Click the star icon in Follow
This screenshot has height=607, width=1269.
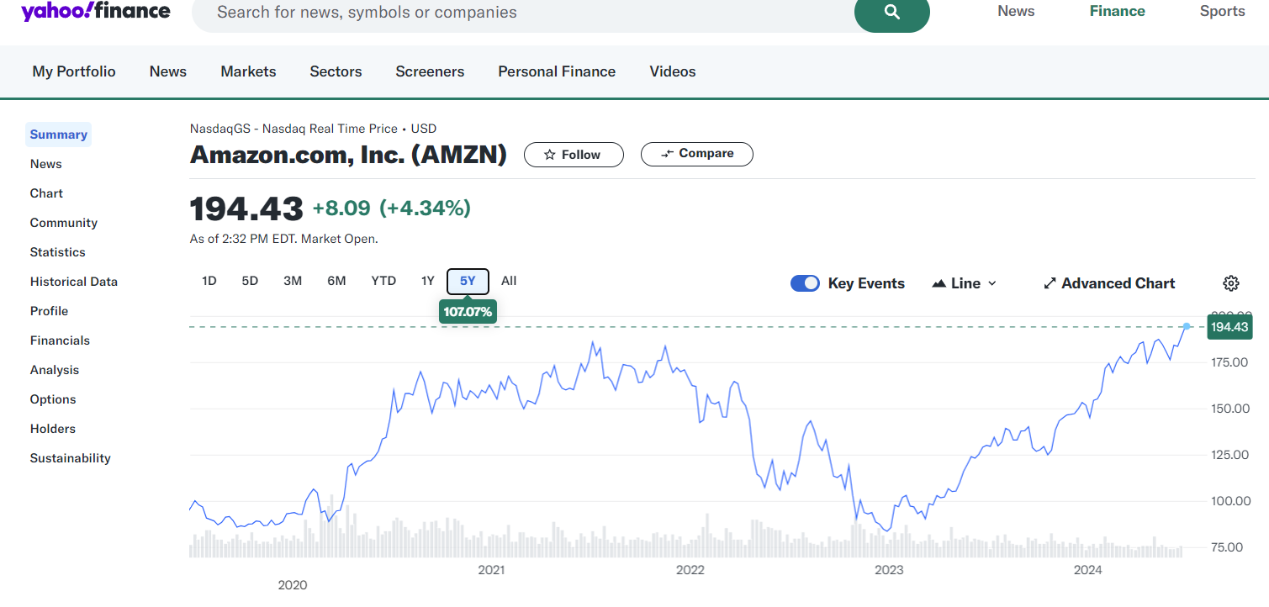(x=550, y=155)
